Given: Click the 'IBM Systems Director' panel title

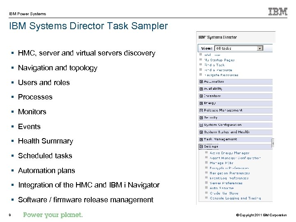Looking at the screenshot, I should [217, 37].
